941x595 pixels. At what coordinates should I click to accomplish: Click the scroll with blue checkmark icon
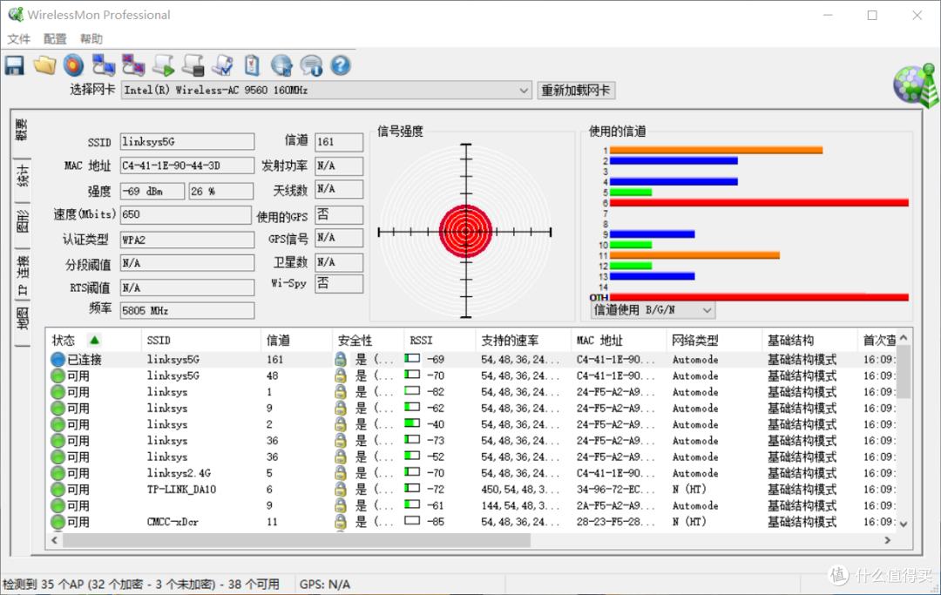coord(223,65)
